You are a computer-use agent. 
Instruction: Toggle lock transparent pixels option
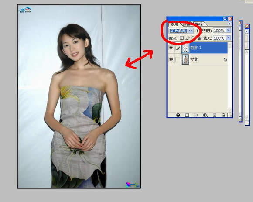pos(182,38)
